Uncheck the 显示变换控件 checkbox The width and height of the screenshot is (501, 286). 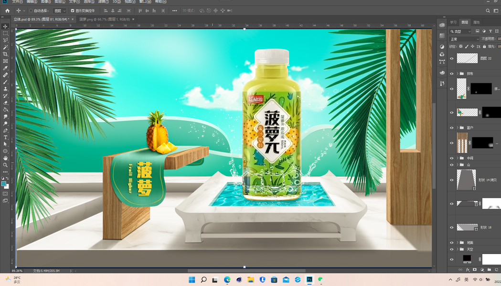pos(73,10)
